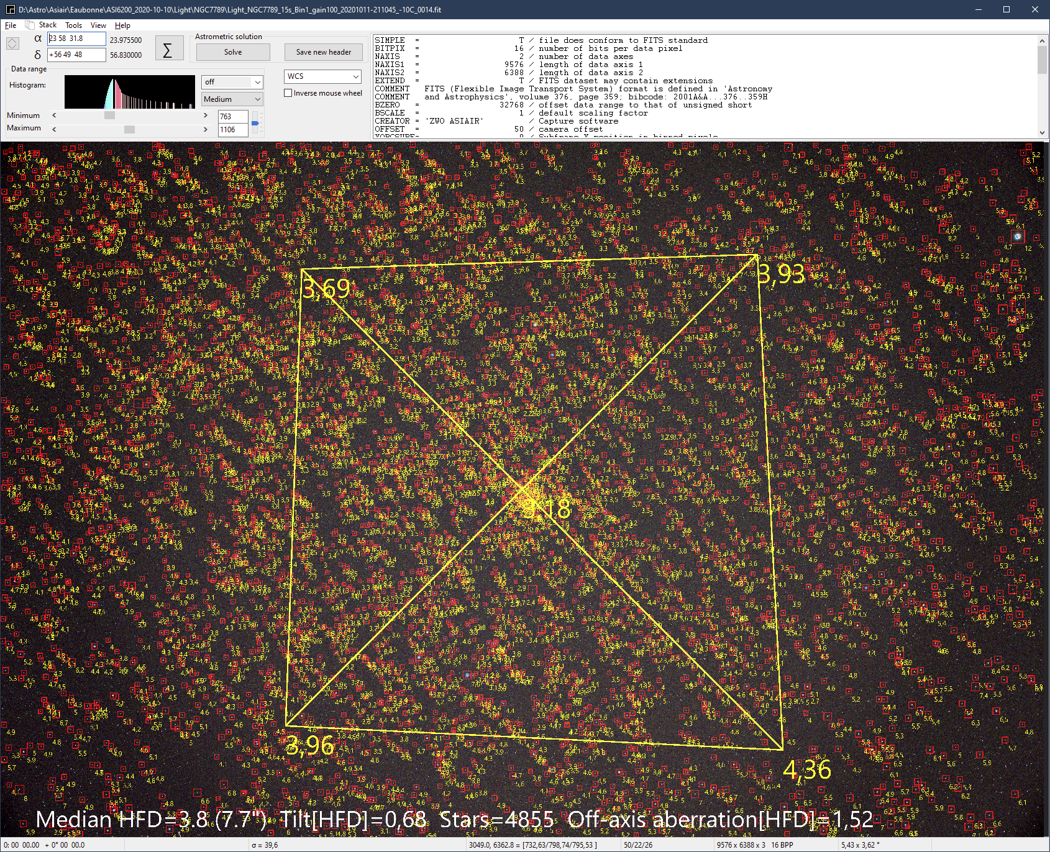This screenshot has width=1050, height=852.
Task: Click the top-right corner HFD value 3,93
Action: pos(781,274)
